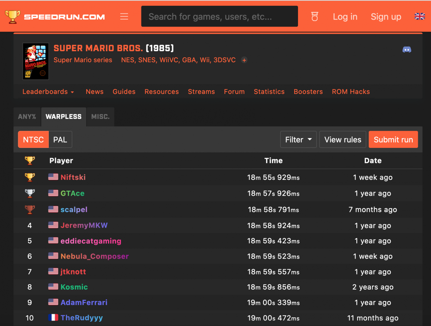Viewport: 431px width, 326px height.
Task: Click the US flag beside eddiecatgaming
Action: [x=53, y=240]
